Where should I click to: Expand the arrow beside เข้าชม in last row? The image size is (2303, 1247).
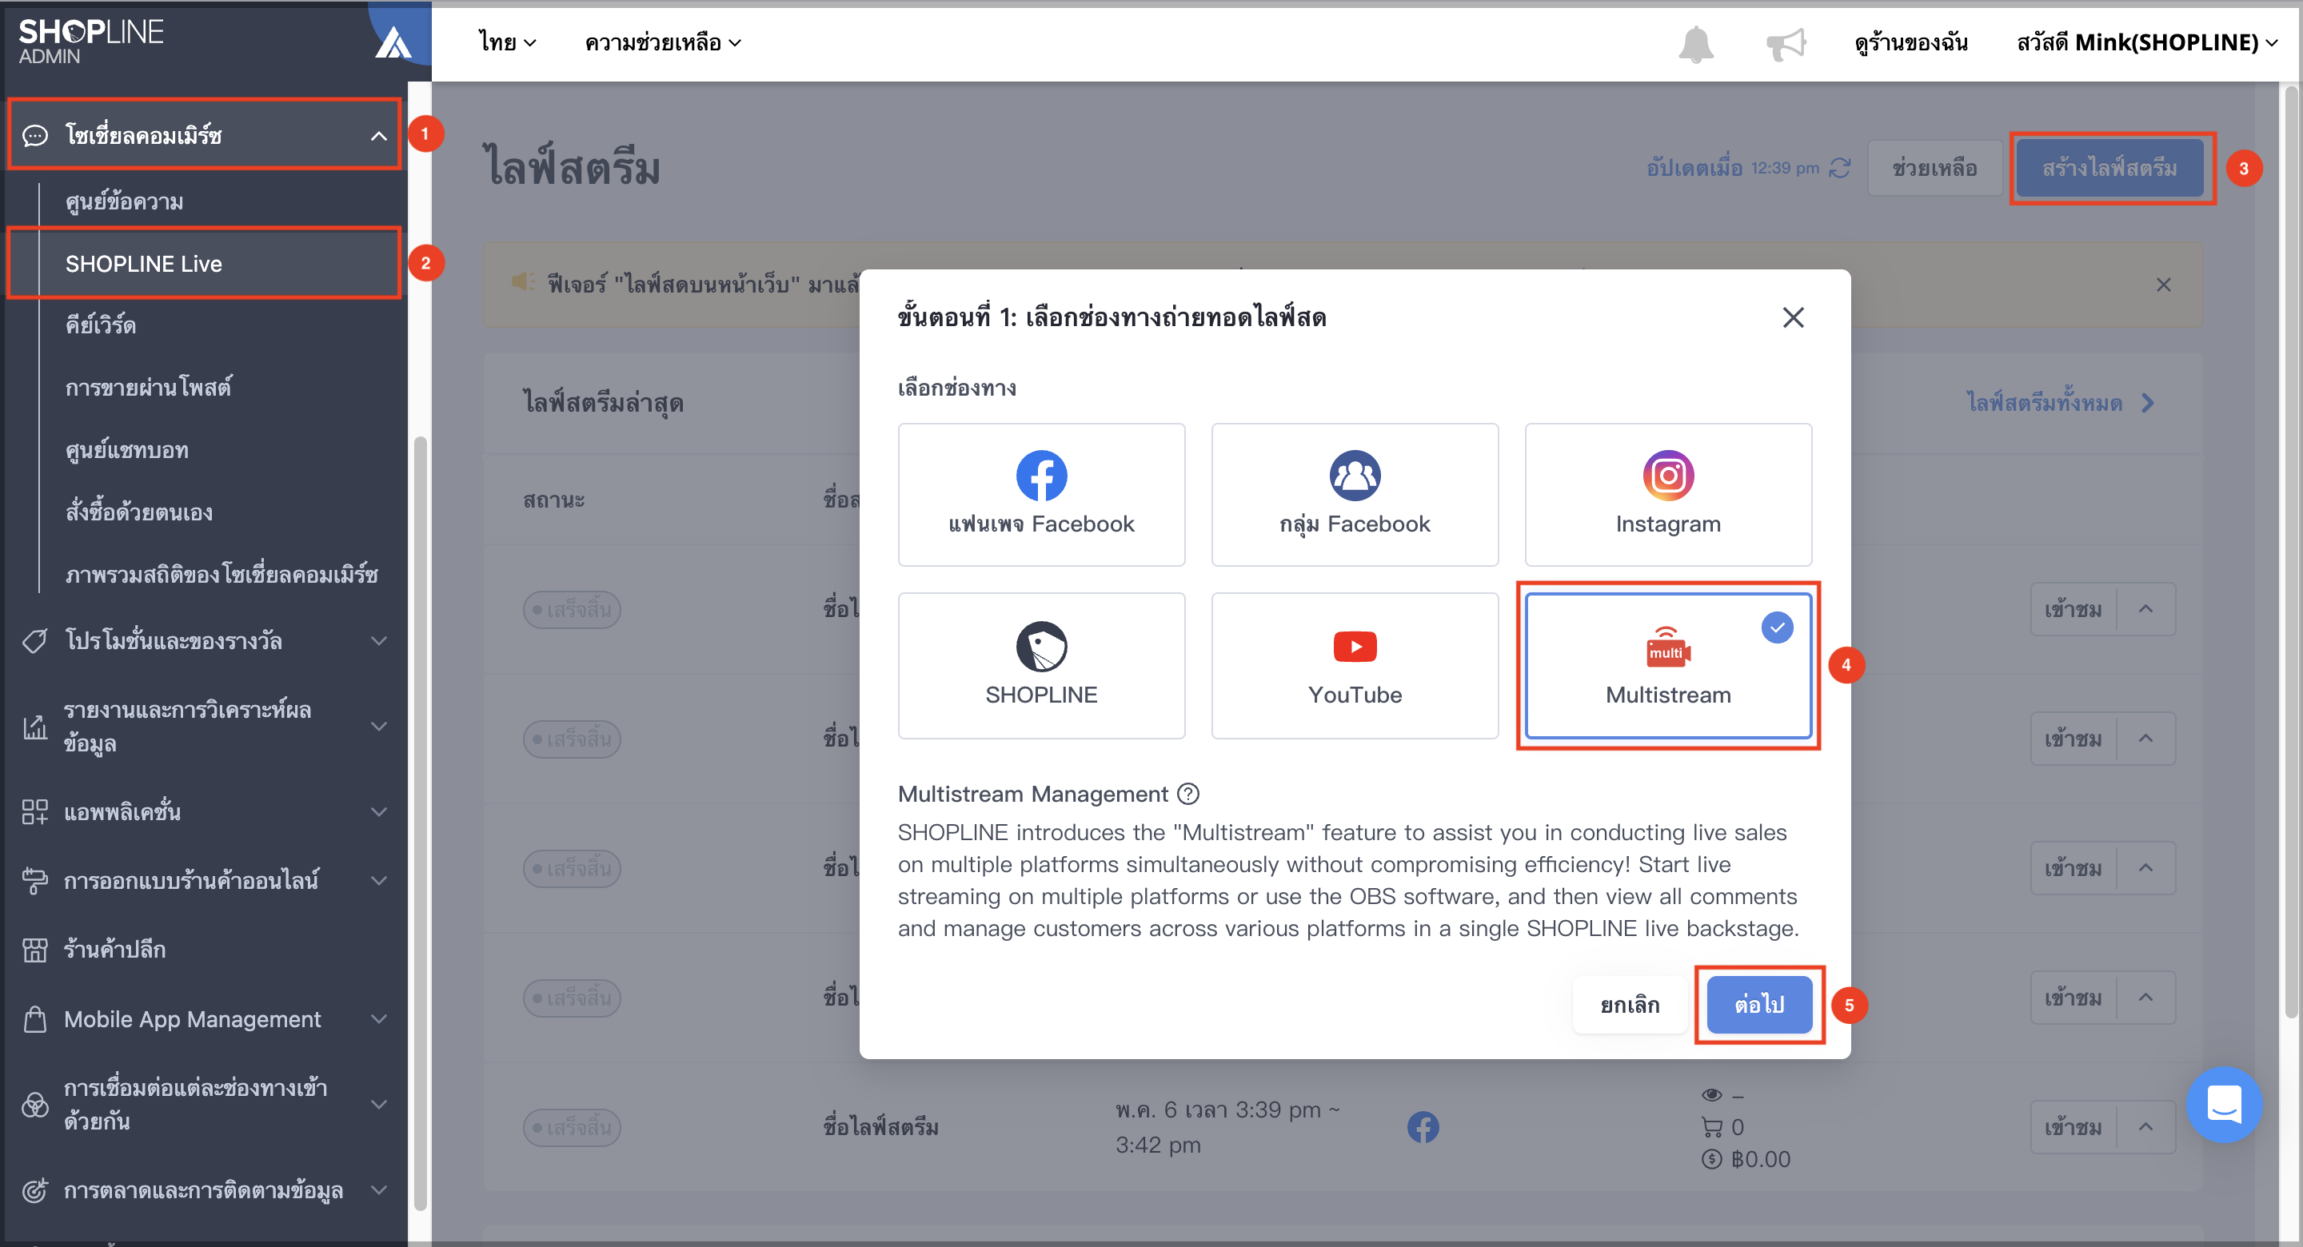pos(2145,1126)
